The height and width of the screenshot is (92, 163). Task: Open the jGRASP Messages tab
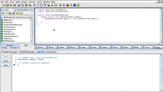(27, 52)
